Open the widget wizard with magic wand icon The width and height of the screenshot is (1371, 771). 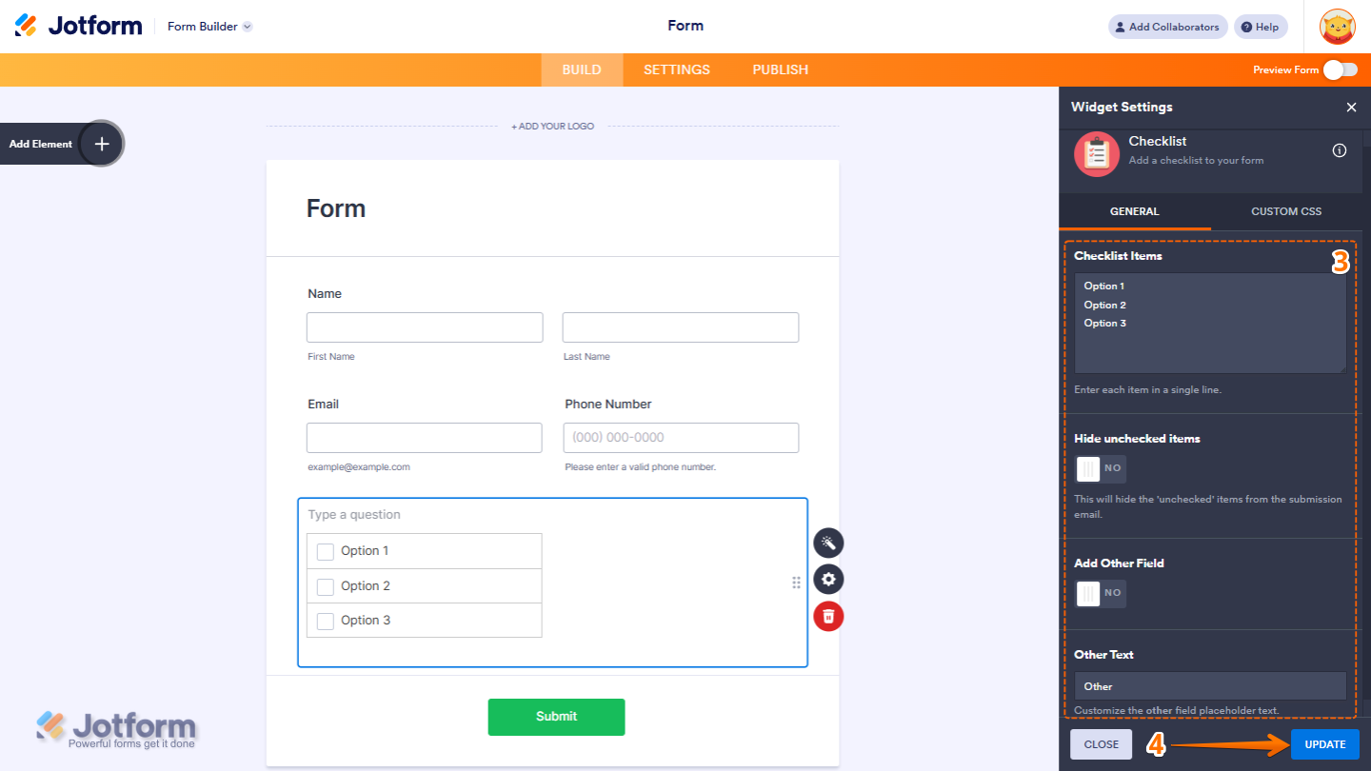827,543
